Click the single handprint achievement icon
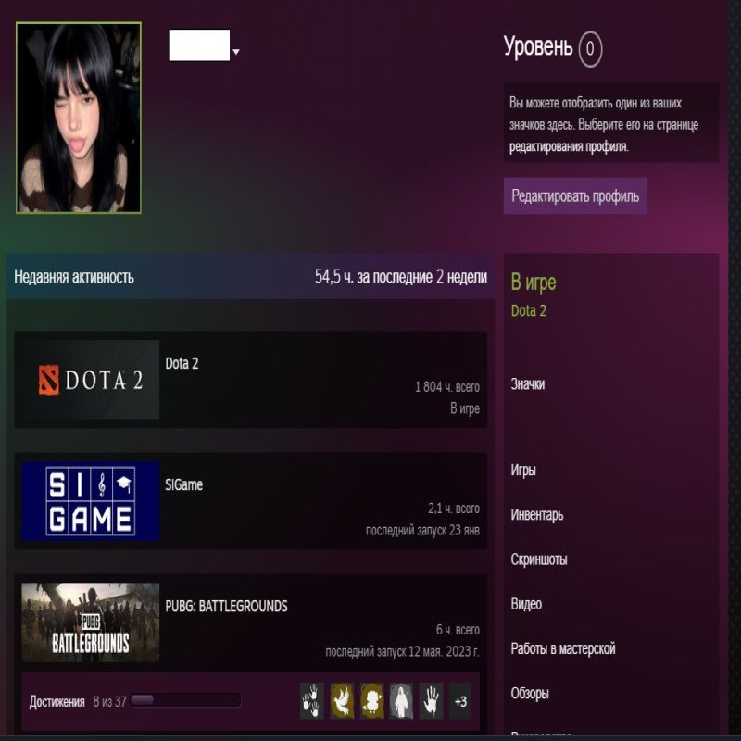Viewport: 741px width, 741px height. tap(431, 701)
